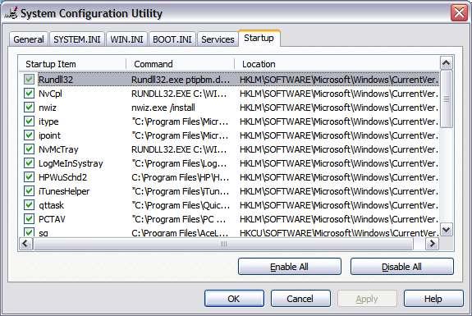Viewport: 472px width, 316px height.
Task: Toggle the HPWuSchd2 checkbox
Action: click(30, 177)
